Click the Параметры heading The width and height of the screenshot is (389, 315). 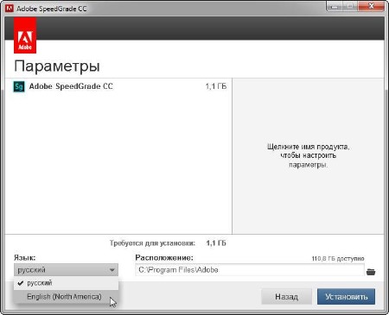click(x=57, y=66)
